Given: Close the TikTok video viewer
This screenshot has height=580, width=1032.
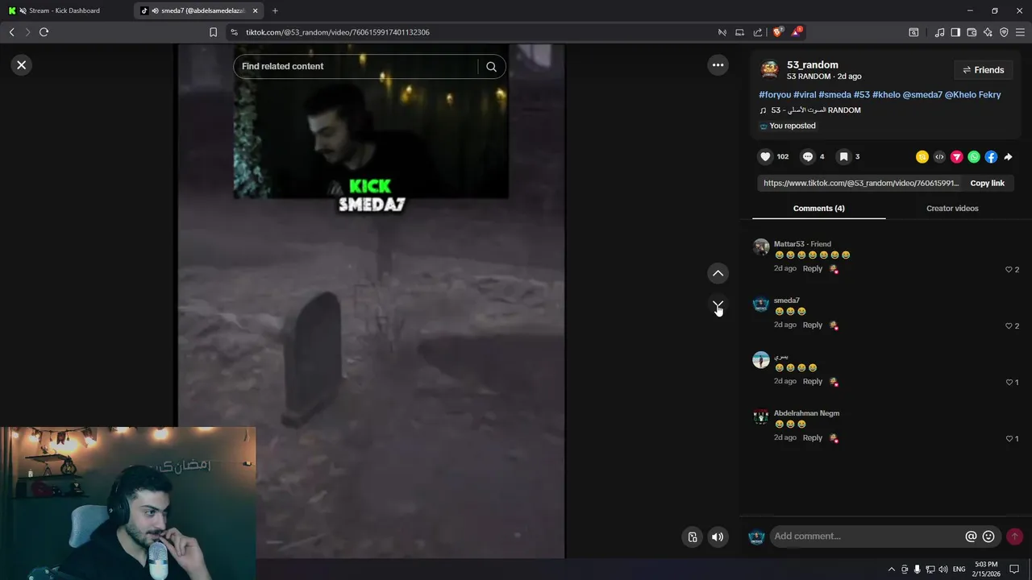Looking at the screenshot, I should coord(22,65).
